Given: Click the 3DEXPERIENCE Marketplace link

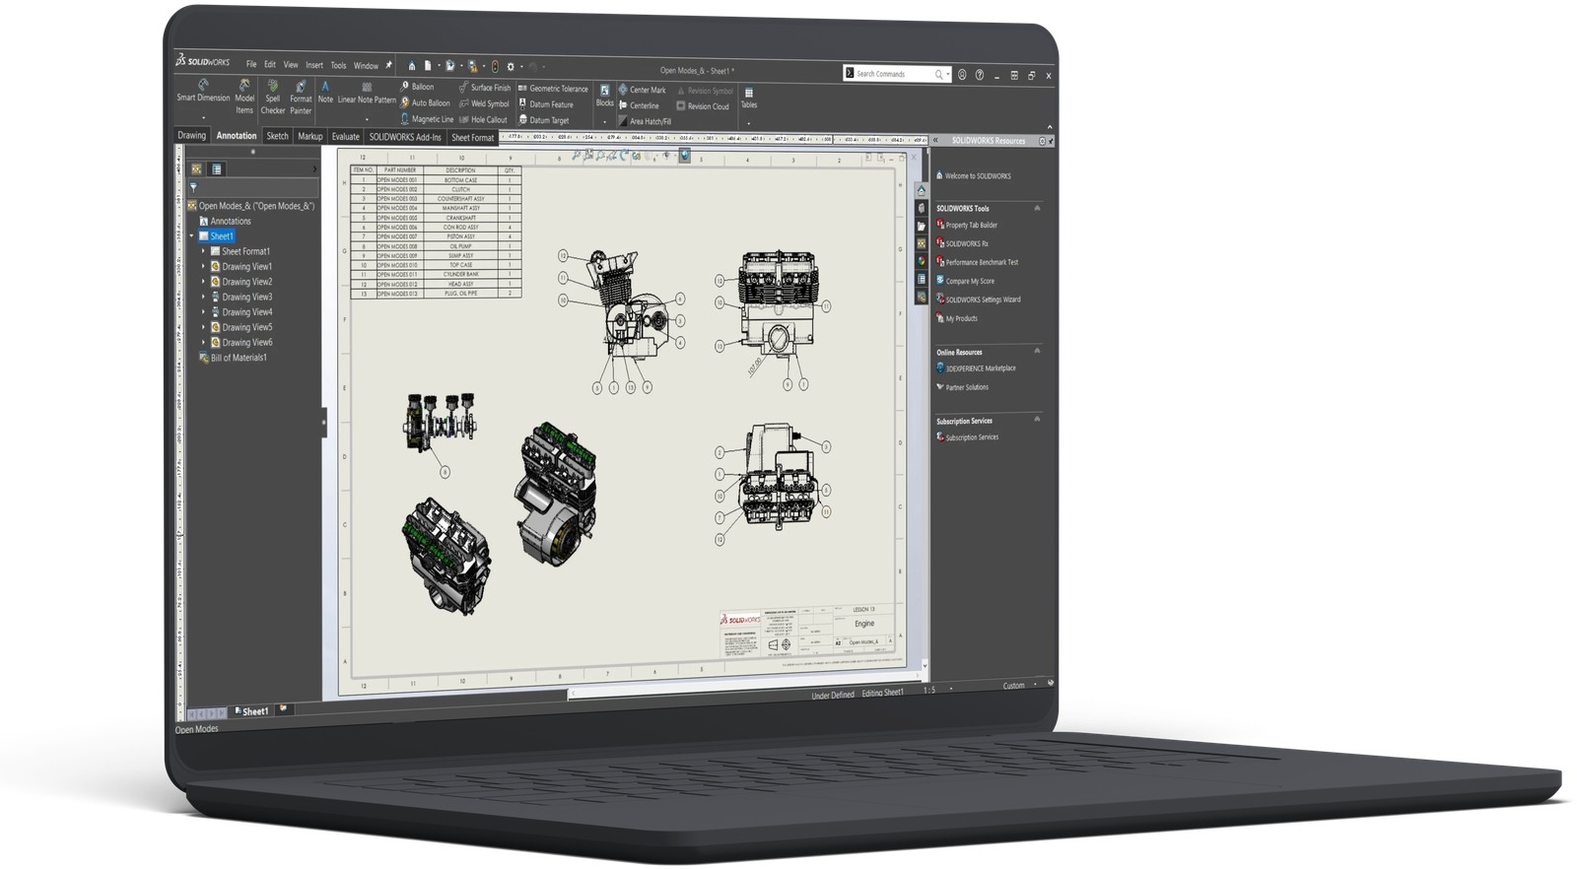Looking at the screenshot, I should tap(980, 368).
